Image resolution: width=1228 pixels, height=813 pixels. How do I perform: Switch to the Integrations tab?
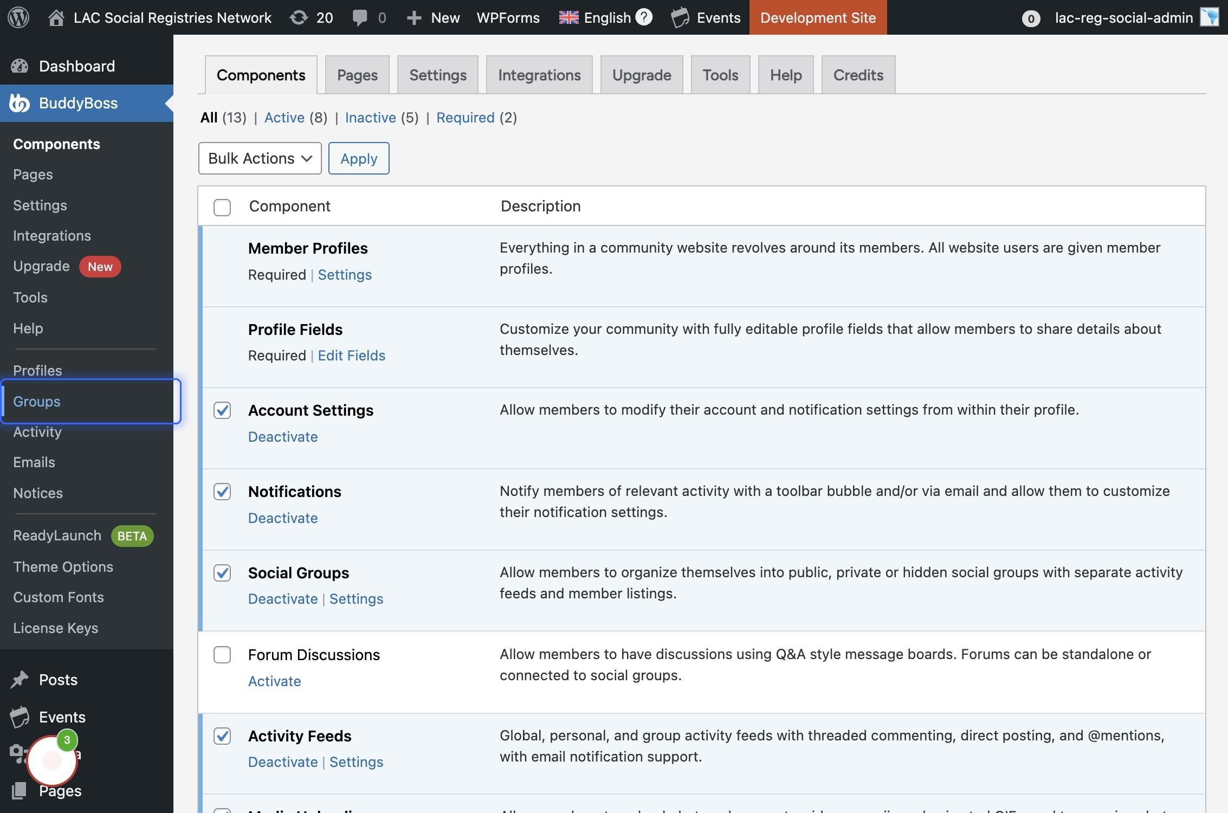pyautogui.click(x=539, y=75)
